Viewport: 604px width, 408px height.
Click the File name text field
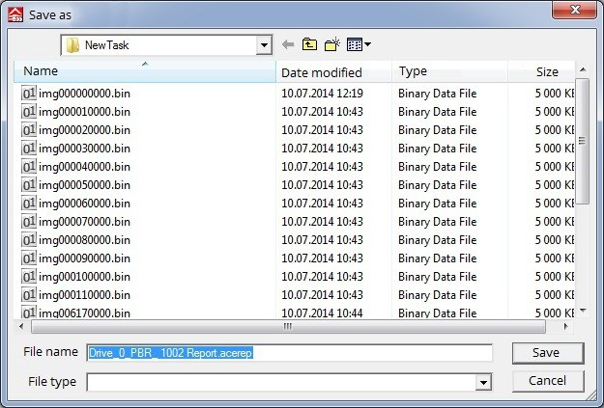(290, 353)
